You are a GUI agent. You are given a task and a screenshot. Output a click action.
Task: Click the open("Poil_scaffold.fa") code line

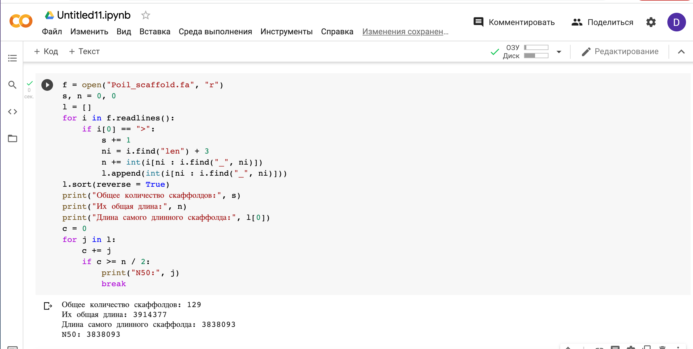(143, 85)
